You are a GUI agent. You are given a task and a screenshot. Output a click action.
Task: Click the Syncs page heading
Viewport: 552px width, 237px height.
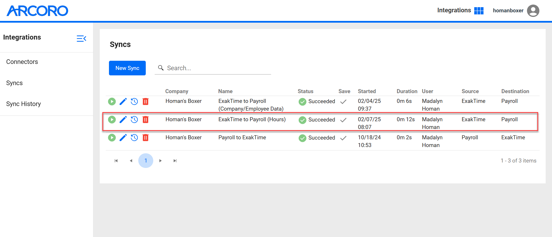click(x=120, y=44)
